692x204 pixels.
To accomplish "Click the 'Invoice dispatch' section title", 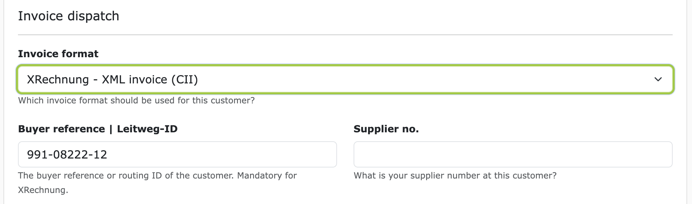I will (x=69, y=15).
